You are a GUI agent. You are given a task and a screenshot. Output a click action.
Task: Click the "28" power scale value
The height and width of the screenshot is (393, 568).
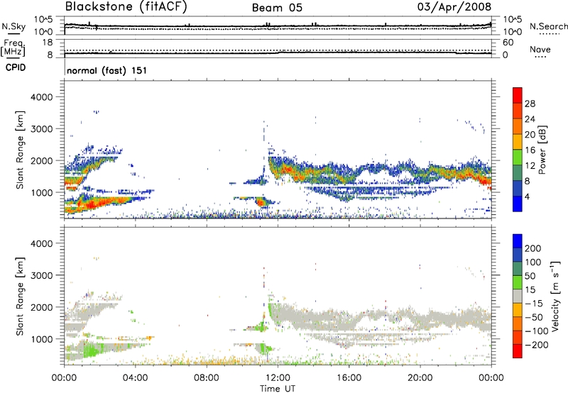(530, 104)
